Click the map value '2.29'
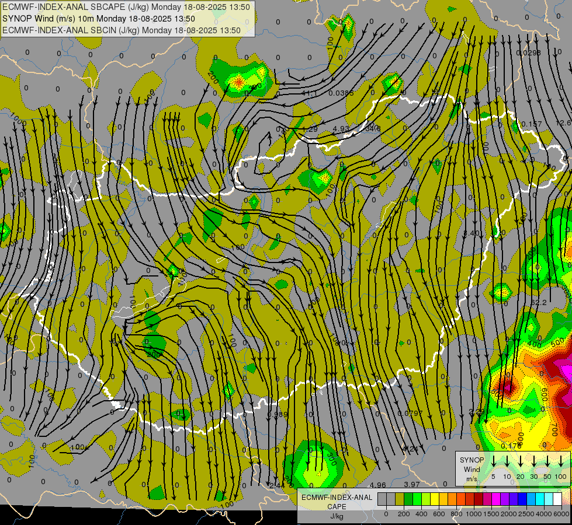572x525 pixels. pyautogui.click(x=477, y=412)
